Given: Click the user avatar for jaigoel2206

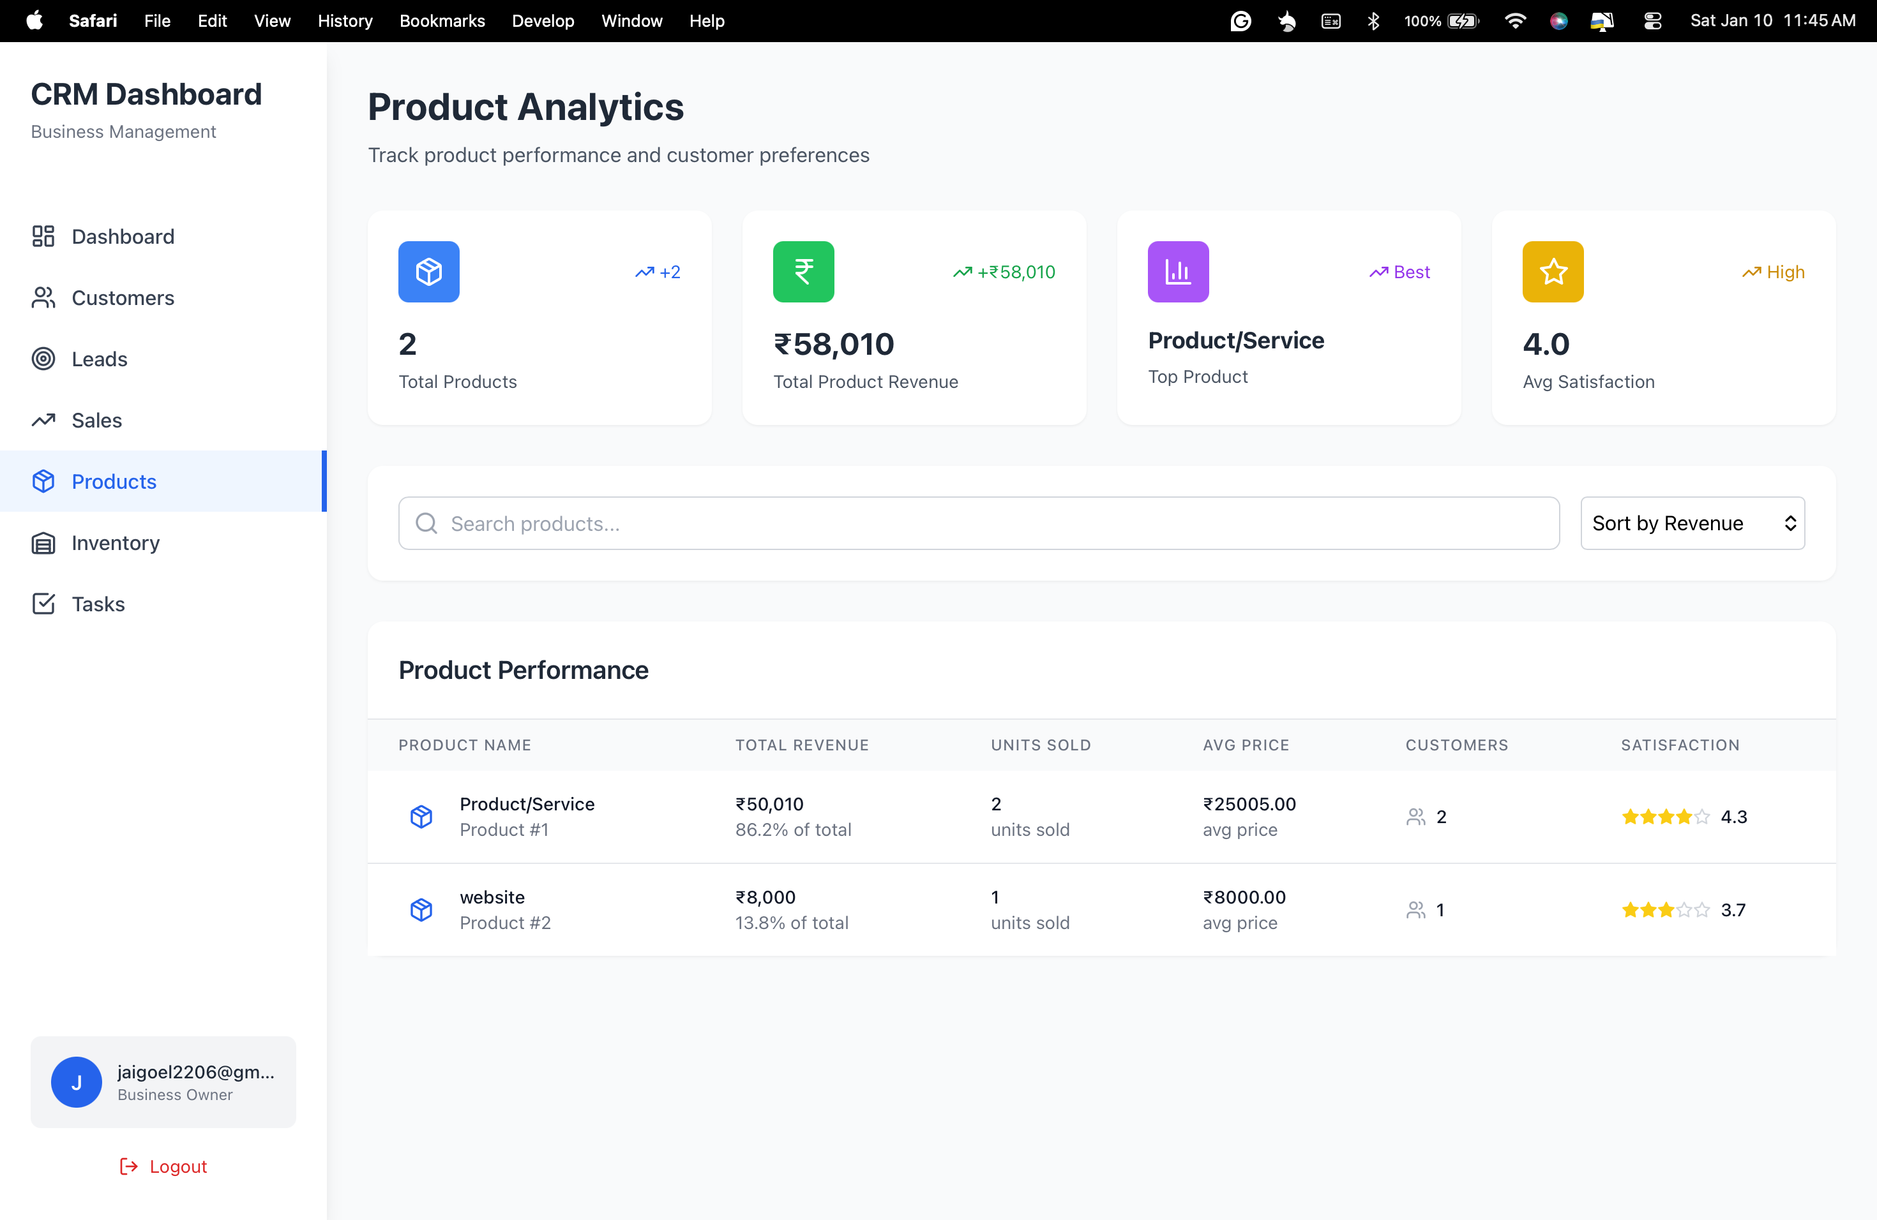Looking at the screenshot, I should pos(77,1082).
